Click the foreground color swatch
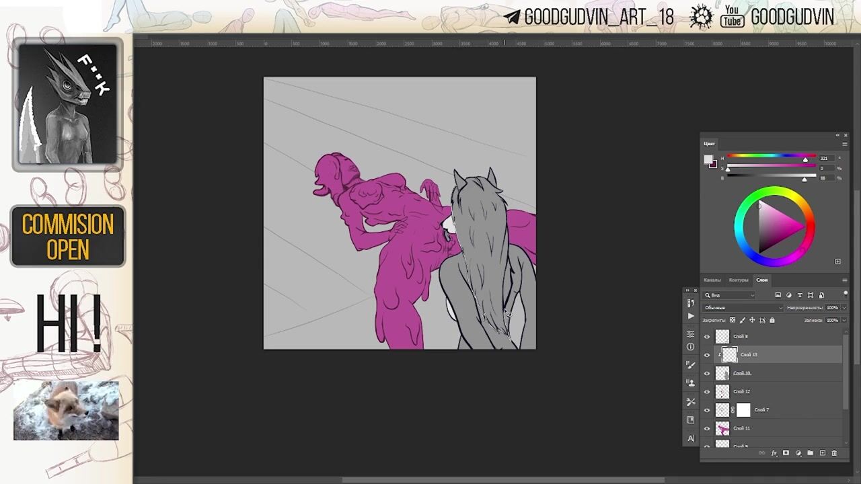 pyautogui.click(x=708, y=159)
